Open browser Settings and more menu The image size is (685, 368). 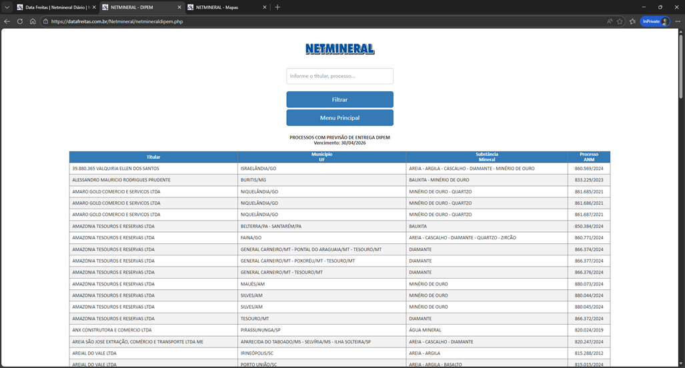click(678, 21)
